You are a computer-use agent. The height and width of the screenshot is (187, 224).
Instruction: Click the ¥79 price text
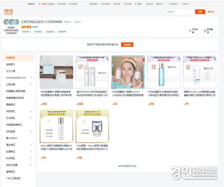(x=186, y=104)
